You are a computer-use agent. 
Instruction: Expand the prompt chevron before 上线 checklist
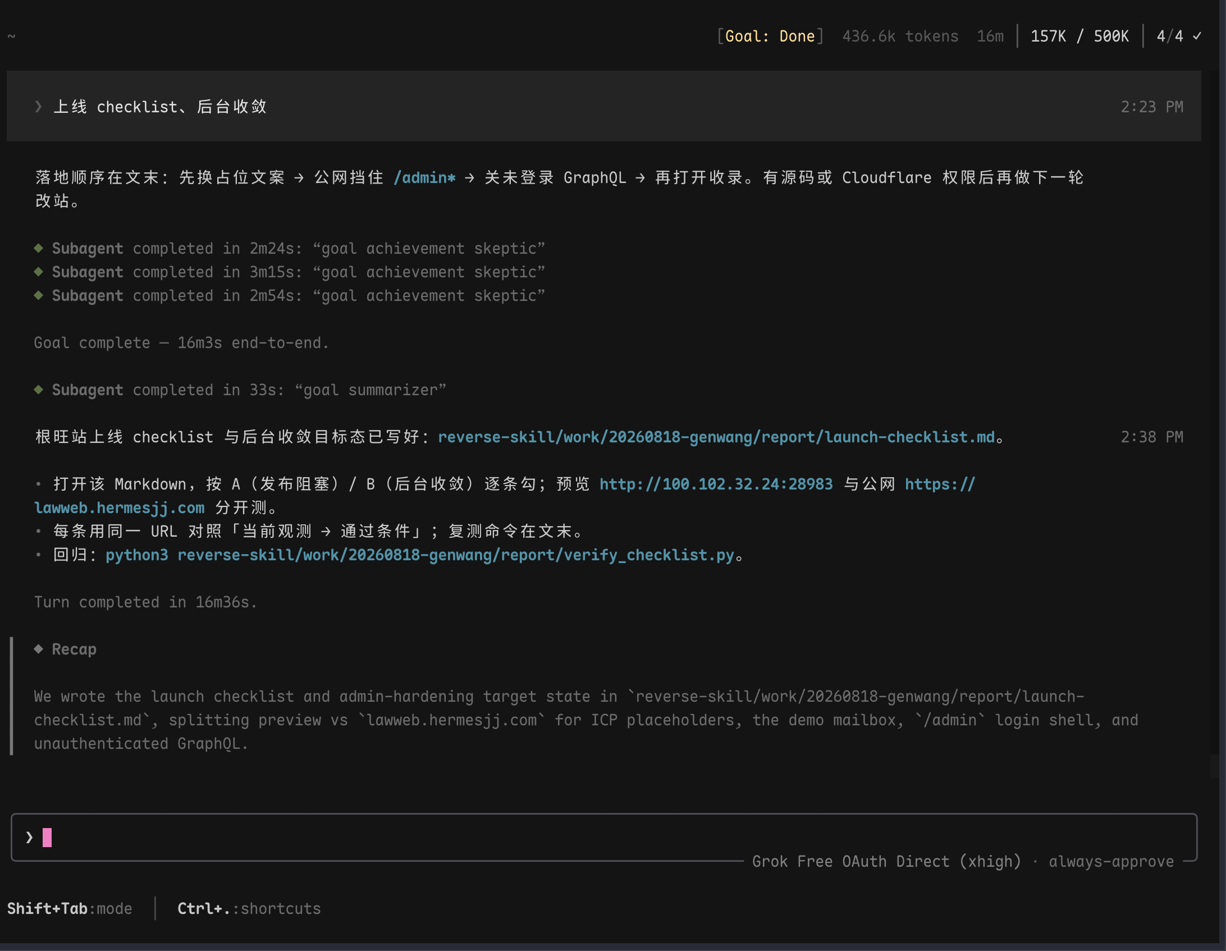coord(38,107)
